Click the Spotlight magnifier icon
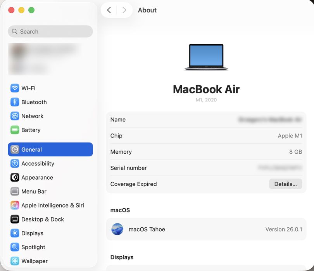 click(x=15, y=247)
